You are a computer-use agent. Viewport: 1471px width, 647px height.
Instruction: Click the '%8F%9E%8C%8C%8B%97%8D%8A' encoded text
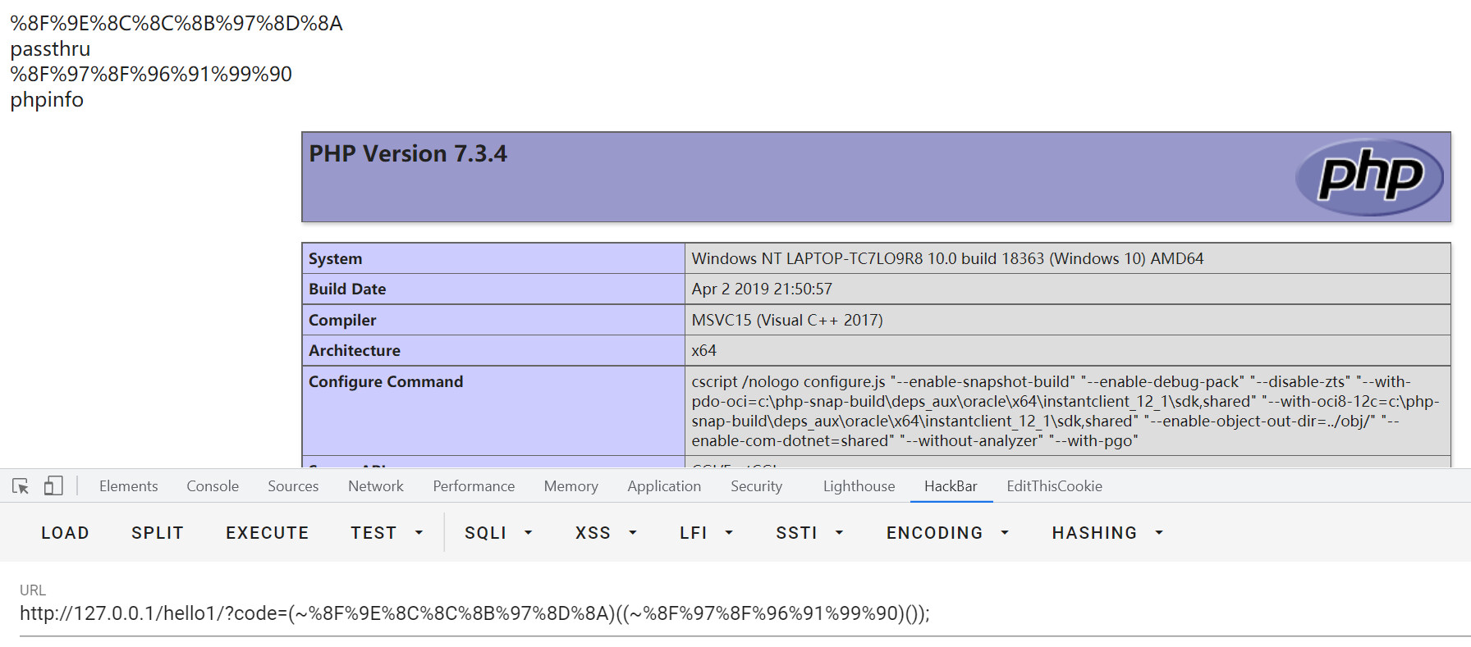[176, 24]
